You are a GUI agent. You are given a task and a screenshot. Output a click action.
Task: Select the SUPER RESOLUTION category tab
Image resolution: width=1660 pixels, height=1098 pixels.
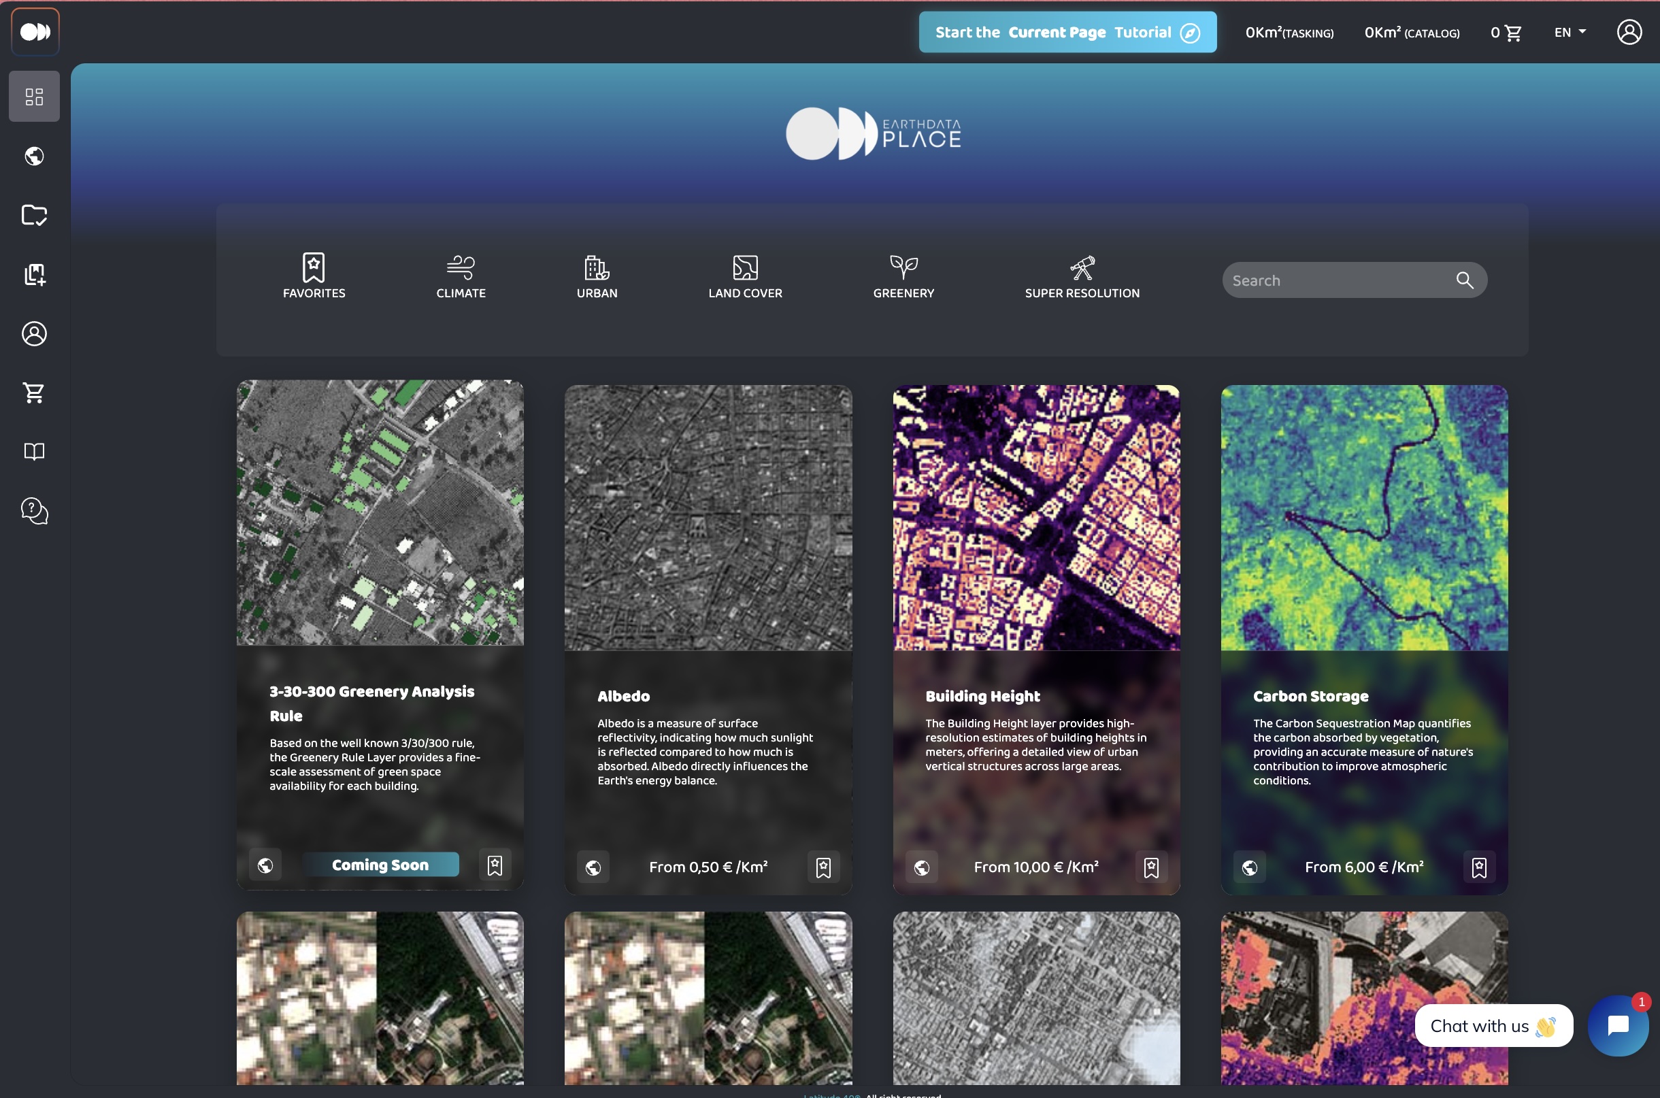pos(1082,277)
